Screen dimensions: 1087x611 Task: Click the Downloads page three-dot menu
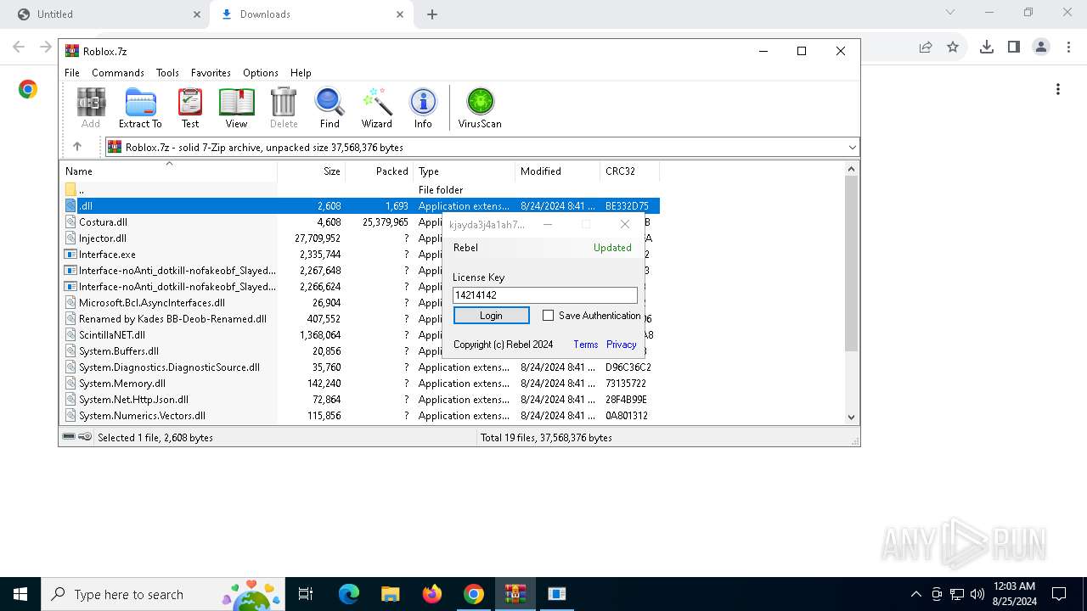[1058, 89]
